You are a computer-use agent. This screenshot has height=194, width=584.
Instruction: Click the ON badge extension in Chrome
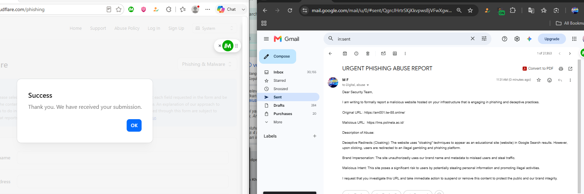click(x=501, y=11)
